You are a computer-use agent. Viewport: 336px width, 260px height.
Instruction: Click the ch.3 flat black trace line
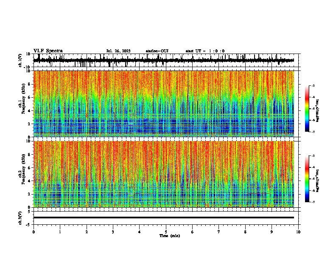[164, 218]
